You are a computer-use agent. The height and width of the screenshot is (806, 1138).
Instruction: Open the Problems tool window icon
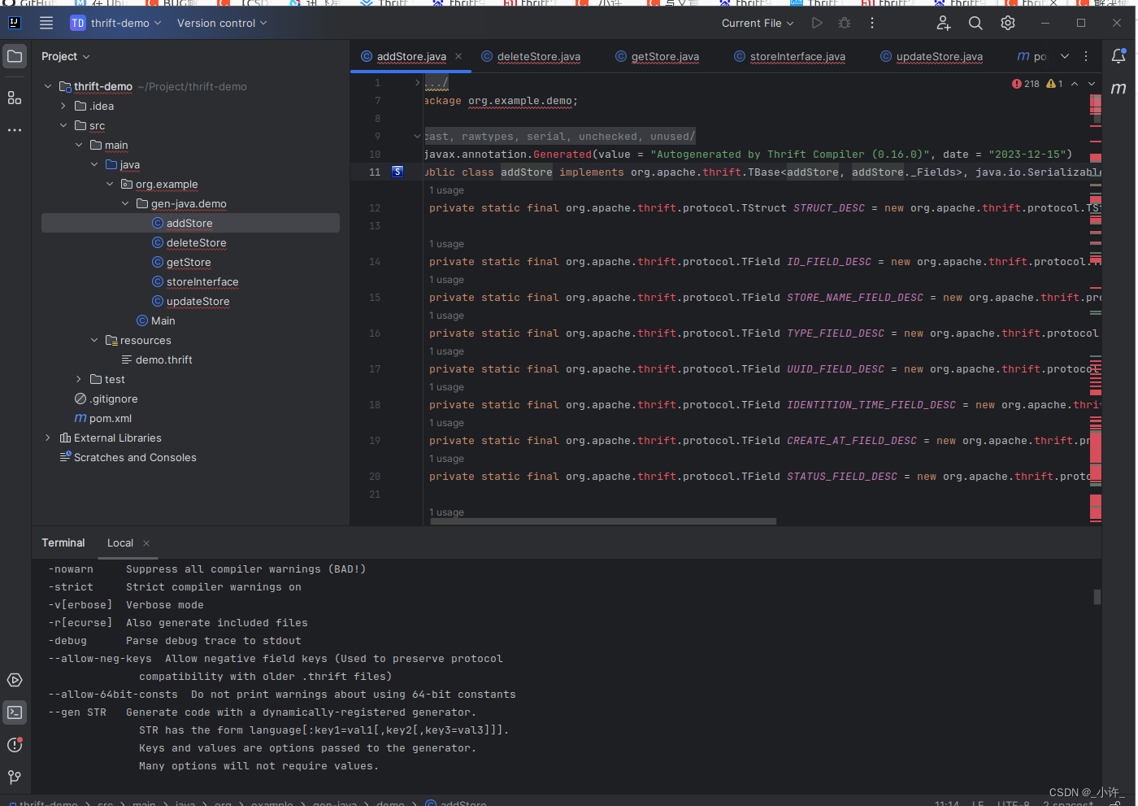point(15,745)
